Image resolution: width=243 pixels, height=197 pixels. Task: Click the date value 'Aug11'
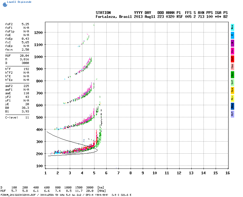coord(150,17)
